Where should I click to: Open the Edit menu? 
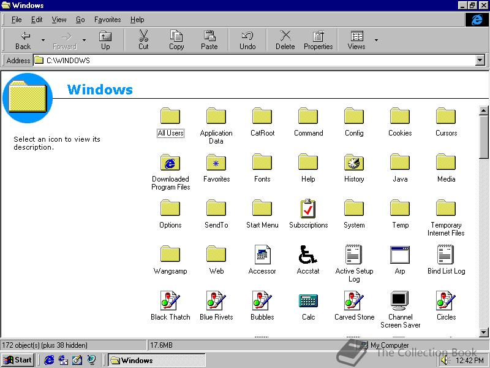click(x=37, y=20)
